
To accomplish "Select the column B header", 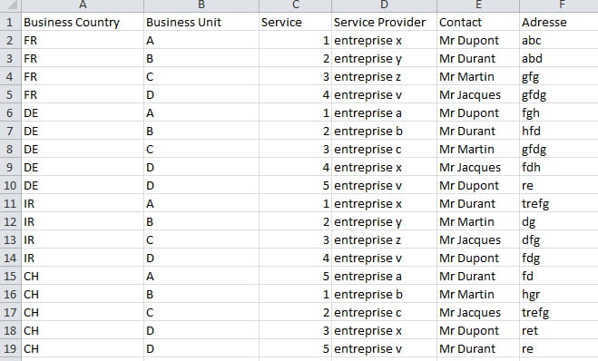I will (201, 5).
